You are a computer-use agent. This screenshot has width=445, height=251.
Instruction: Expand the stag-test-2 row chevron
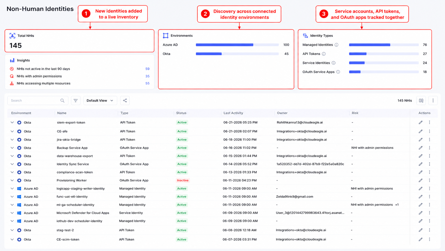[x=12, y=230]
